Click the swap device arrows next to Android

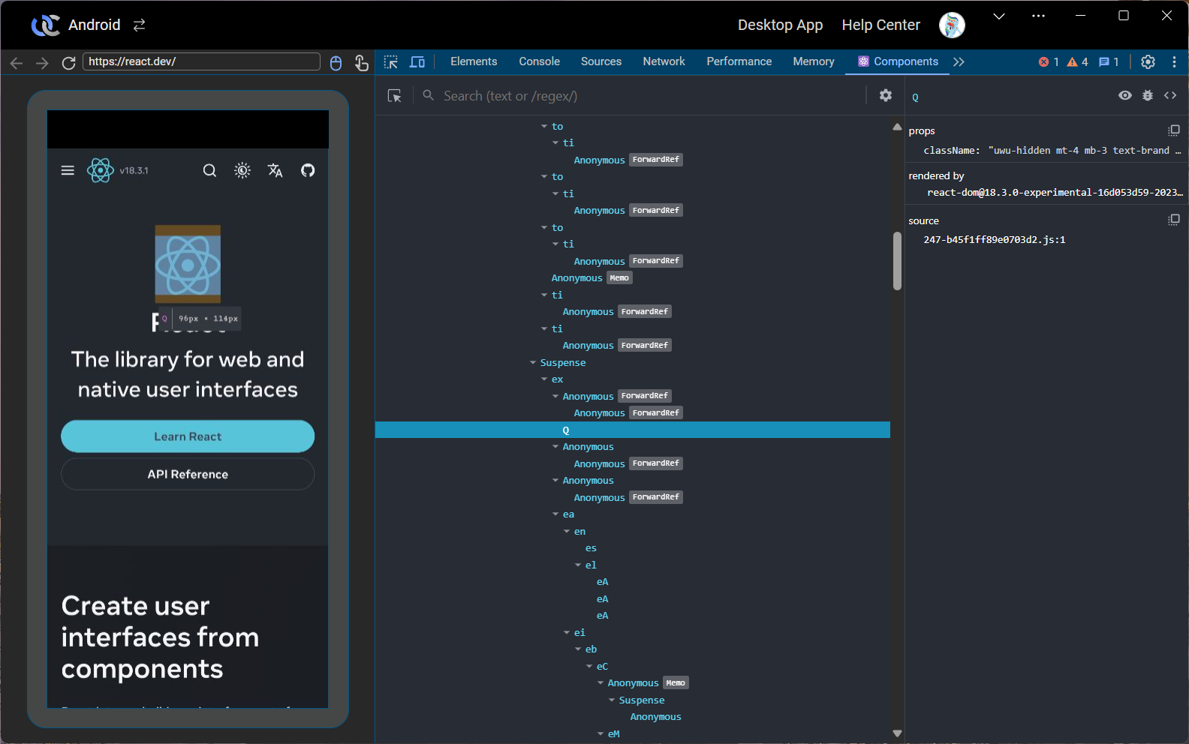pos(139,25)
